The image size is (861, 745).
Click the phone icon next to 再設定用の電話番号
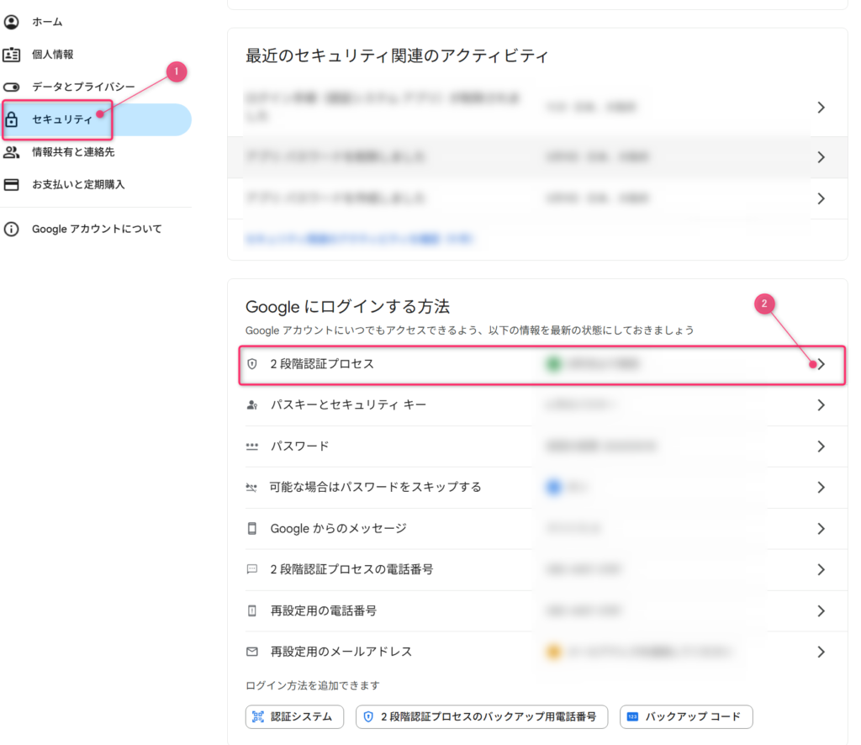pos(253,610)
